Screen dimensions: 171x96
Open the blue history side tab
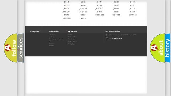tap(168, 48)
